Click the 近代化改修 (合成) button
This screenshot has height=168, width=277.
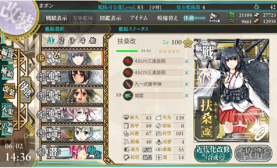213,153
